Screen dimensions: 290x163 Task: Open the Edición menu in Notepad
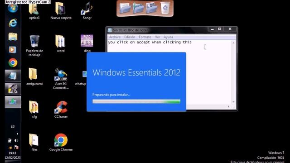(x=130, y=37)
